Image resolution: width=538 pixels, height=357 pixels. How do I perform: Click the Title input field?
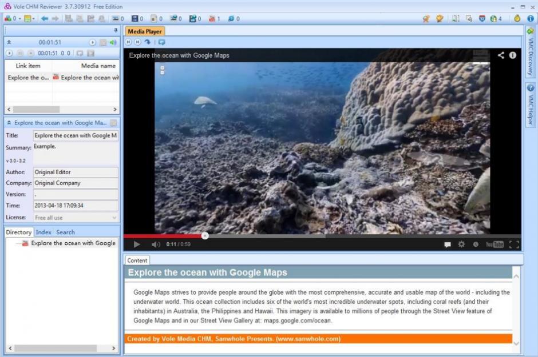76,135
